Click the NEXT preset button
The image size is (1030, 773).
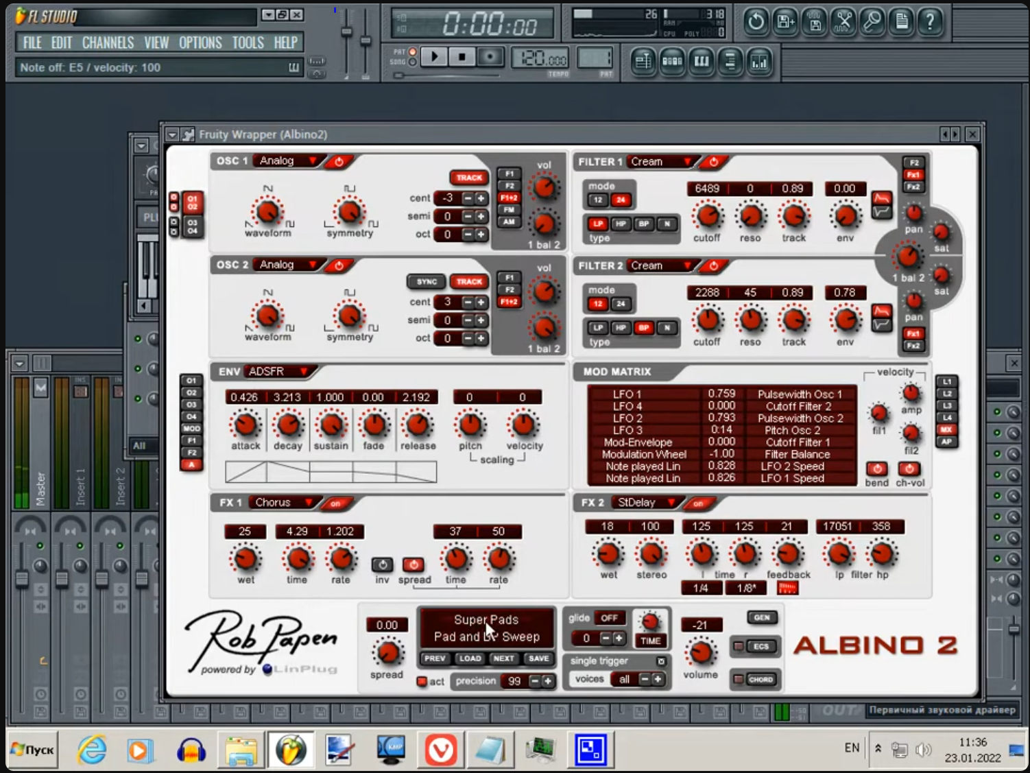click(x=503, y=658)
